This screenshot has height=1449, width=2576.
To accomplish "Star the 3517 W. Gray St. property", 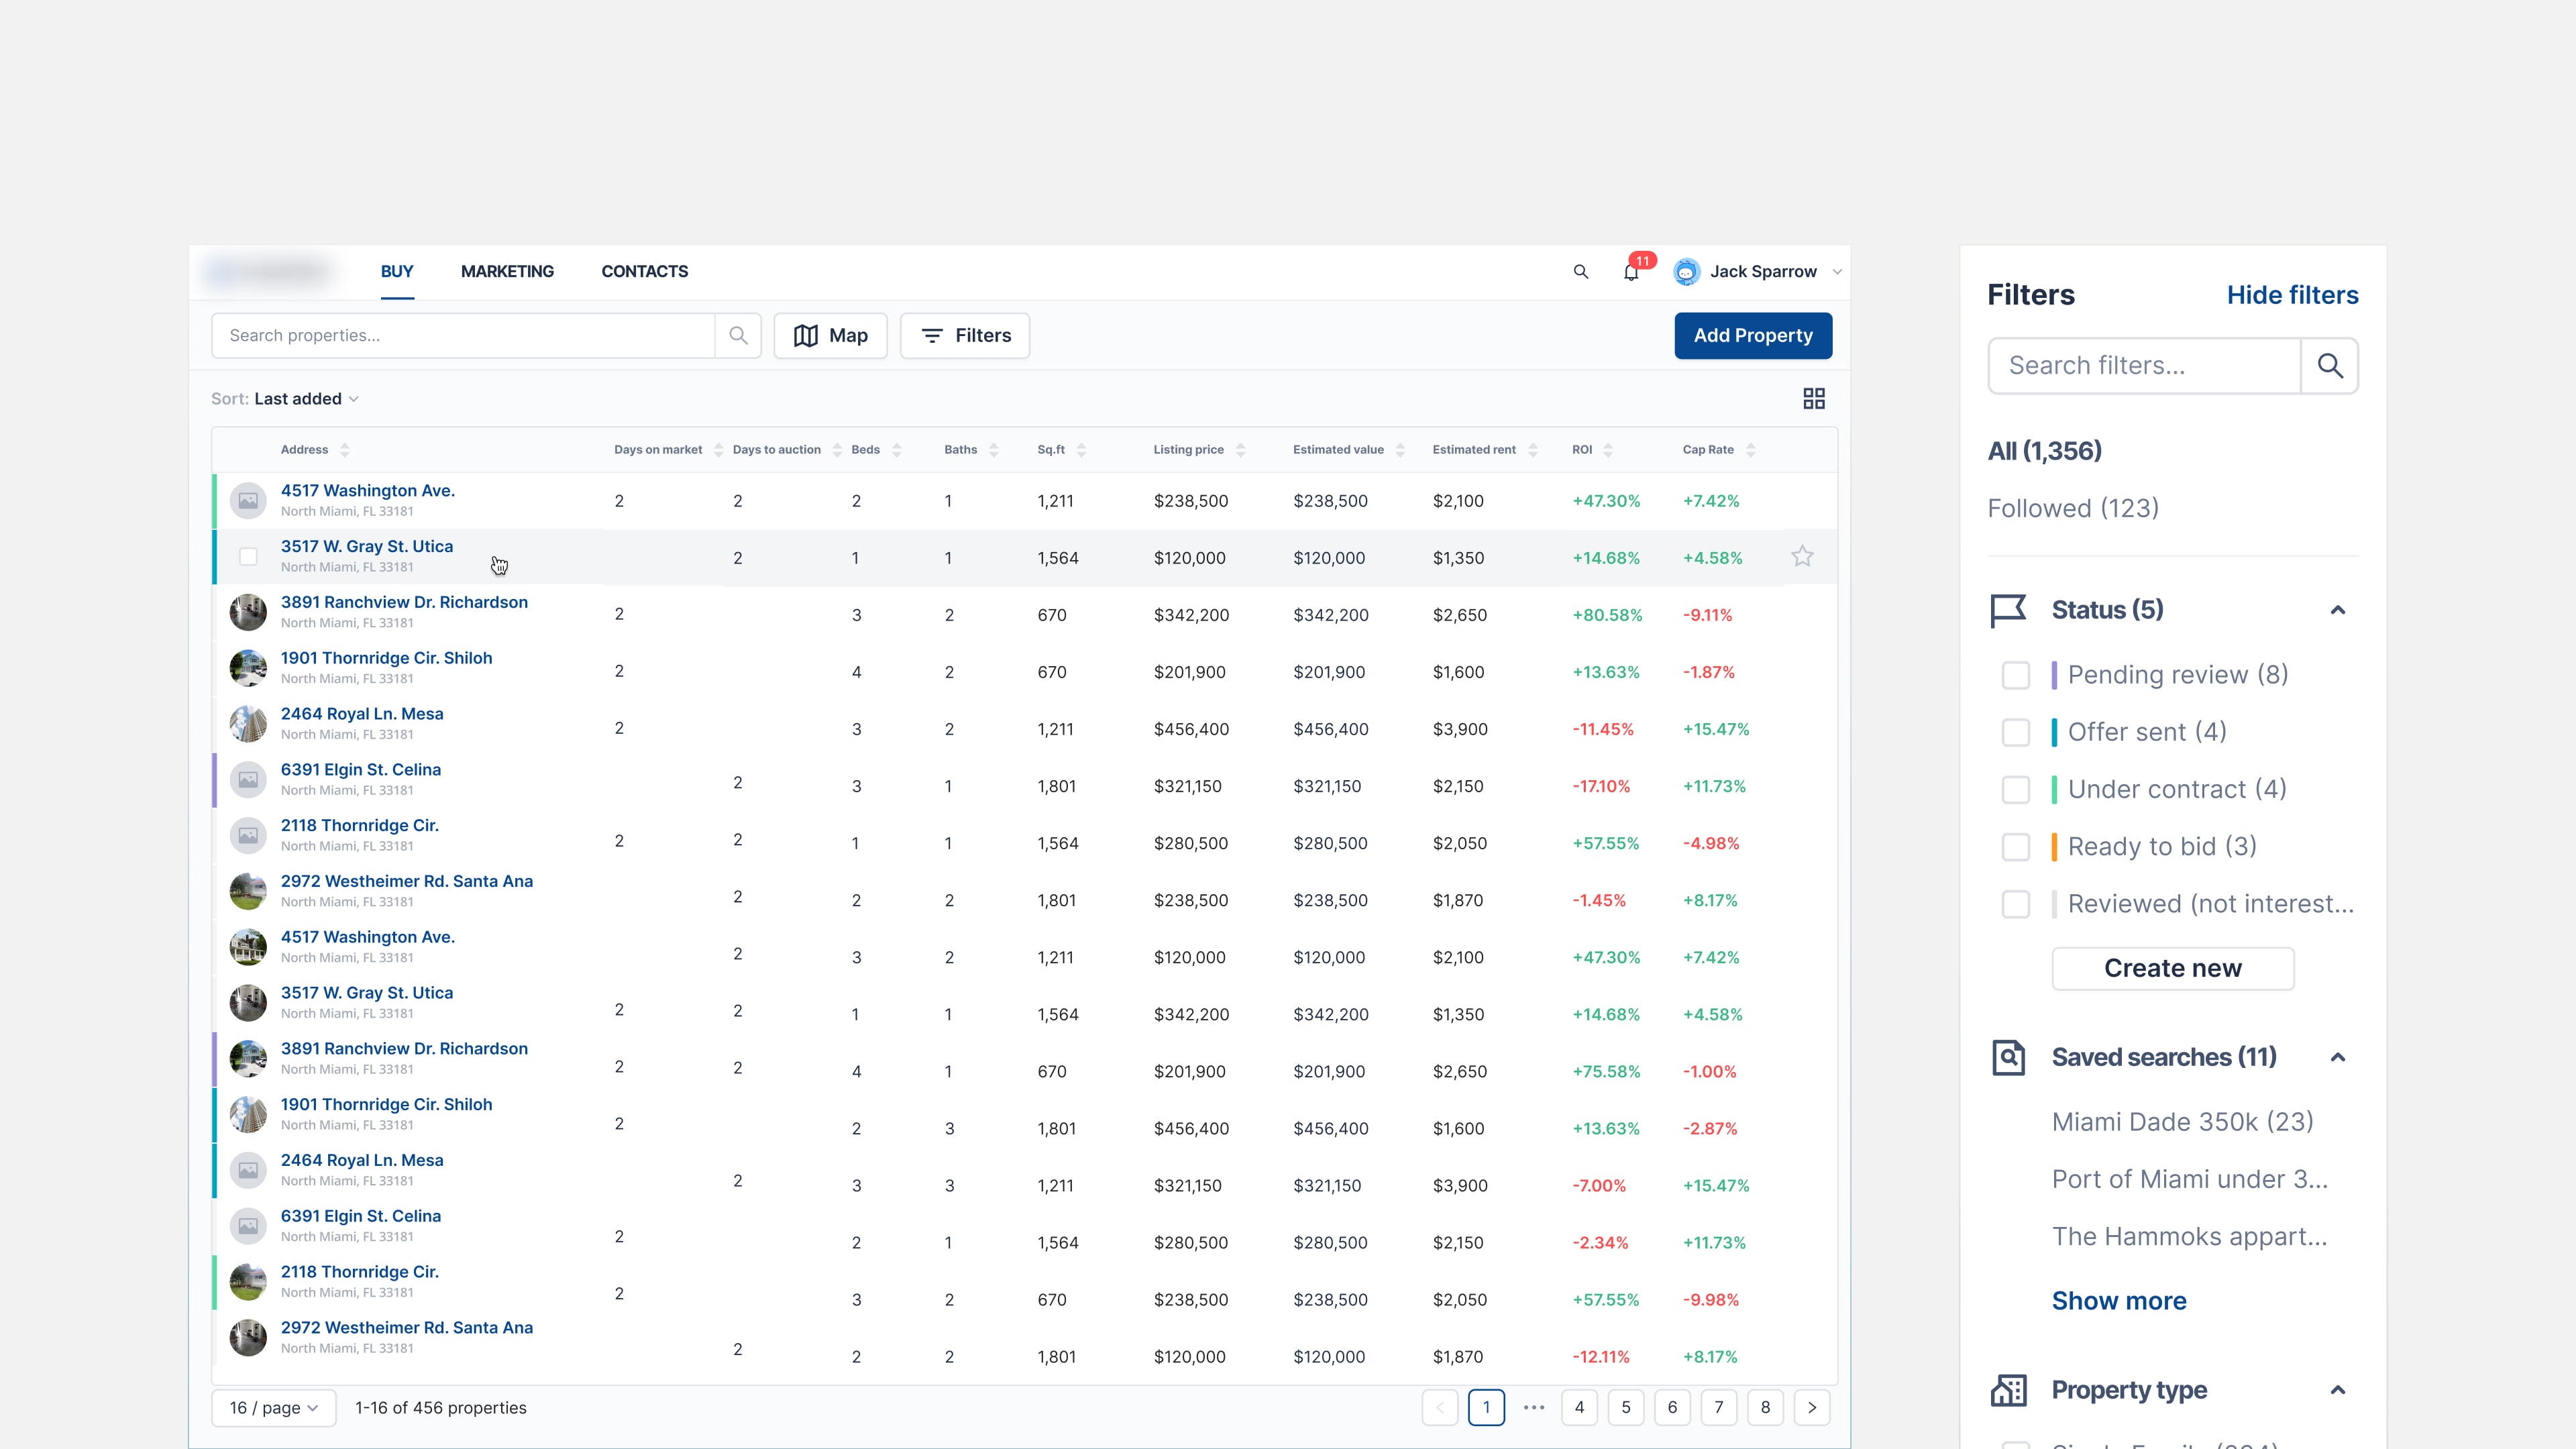I will [x=1802, y=557].
